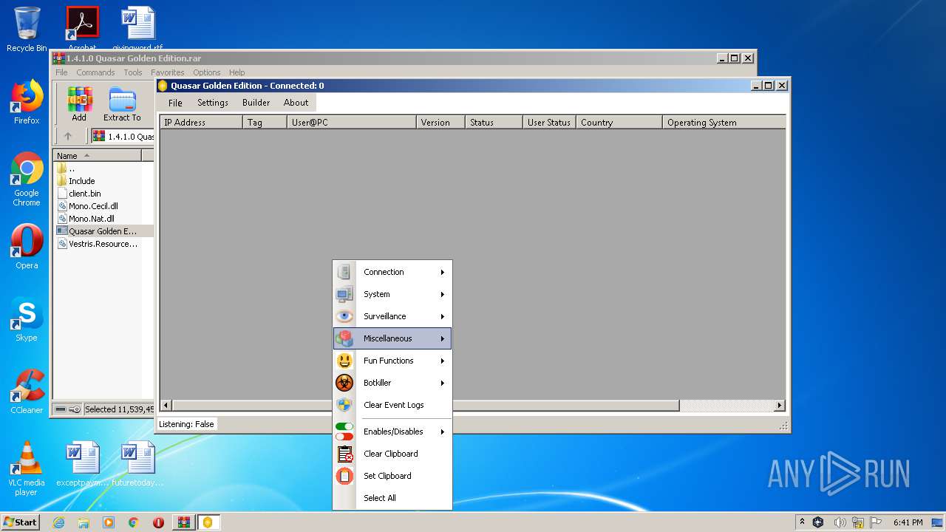The height and width of the screenshot is (532, 946).
Task: Sort by IP Address column header
Action: [x=202, y=123]
